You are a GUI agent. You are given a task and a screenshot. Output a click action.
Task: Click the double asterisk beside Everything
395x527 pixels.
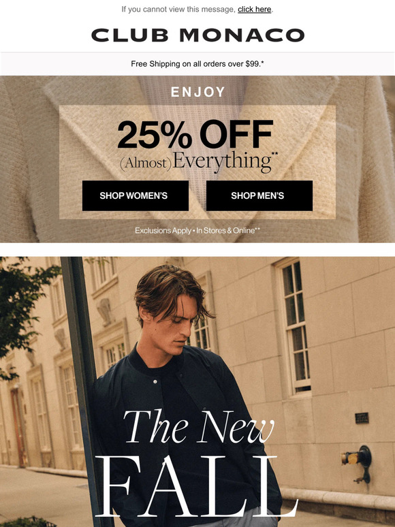[275, 155]
